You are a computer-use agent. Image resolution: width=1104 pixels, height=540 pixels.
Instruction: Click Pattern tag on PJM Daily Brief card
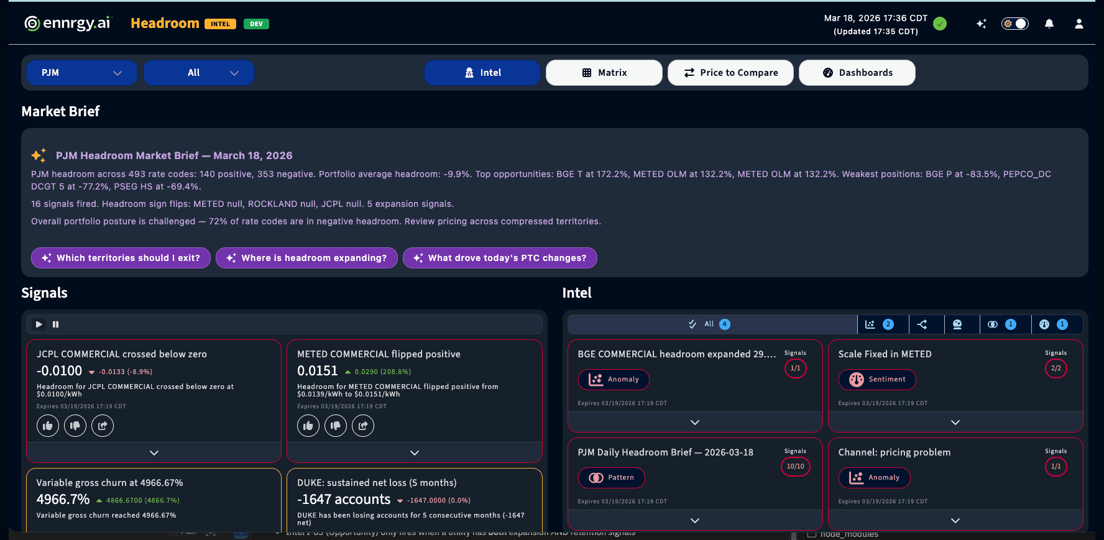coord(611,478)
